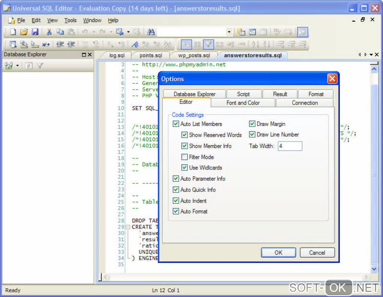Image resolution: width=383 pixels, height=297 pixels.
Task: Open the Undo history dropdown arrow
Action: tap(93, 32)
